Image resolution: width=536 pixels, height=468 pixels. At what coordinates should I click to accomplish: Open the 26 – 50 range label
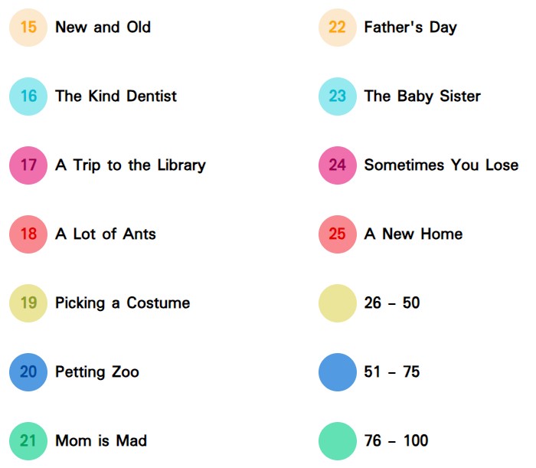[x=392, y=303]
